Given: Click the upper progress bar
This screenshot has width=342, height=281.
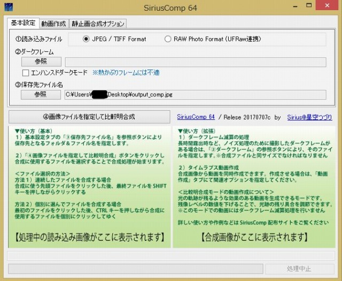Looking at the screenshot, I should click(x=170, y=256).
